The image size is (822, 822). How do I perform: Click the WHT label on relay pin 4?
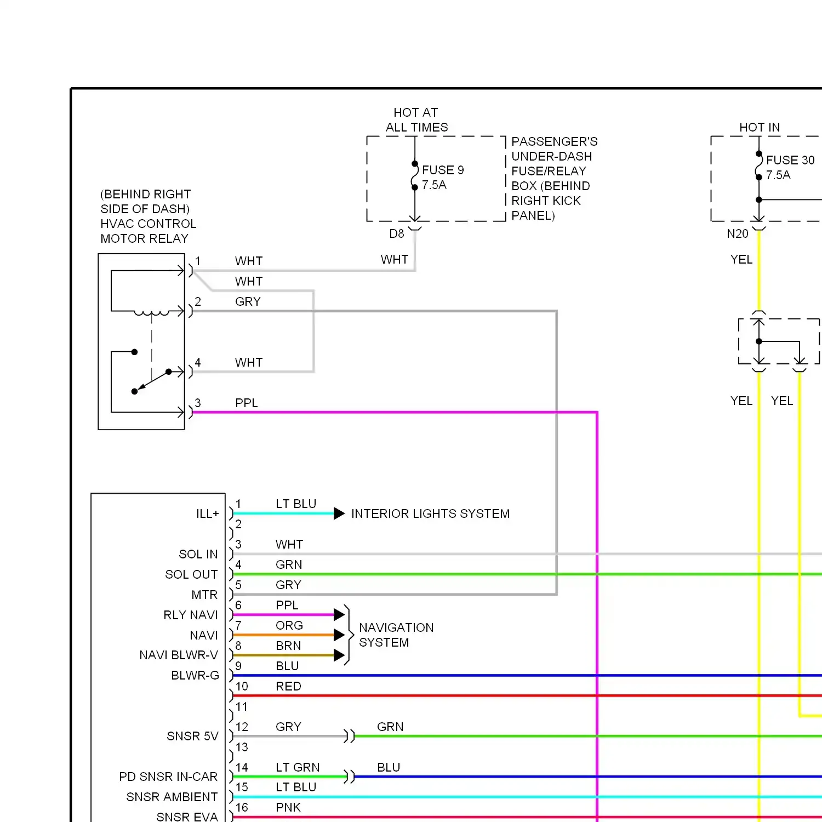tap(249, 362)
